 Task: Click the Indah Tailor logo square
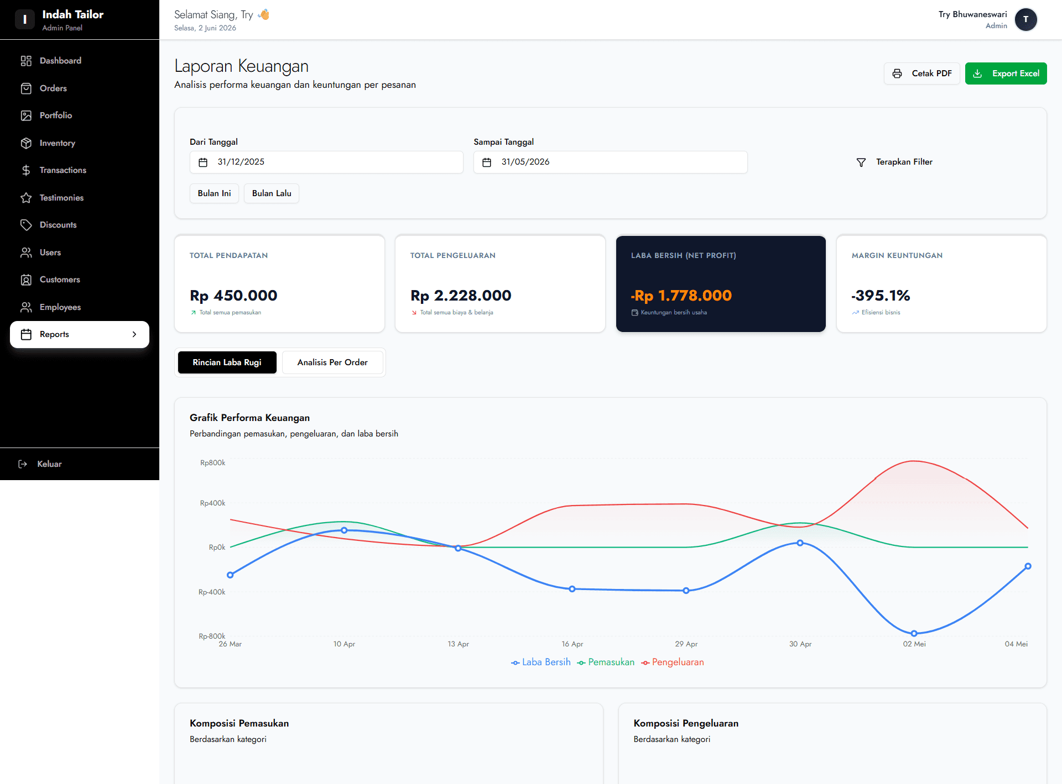(x=24, y=19)
